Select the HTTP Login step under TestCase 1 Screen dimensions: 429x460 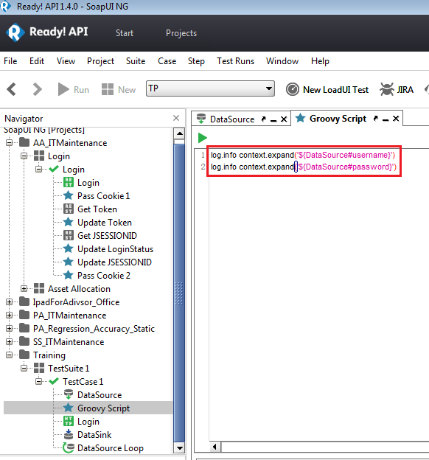88,422
